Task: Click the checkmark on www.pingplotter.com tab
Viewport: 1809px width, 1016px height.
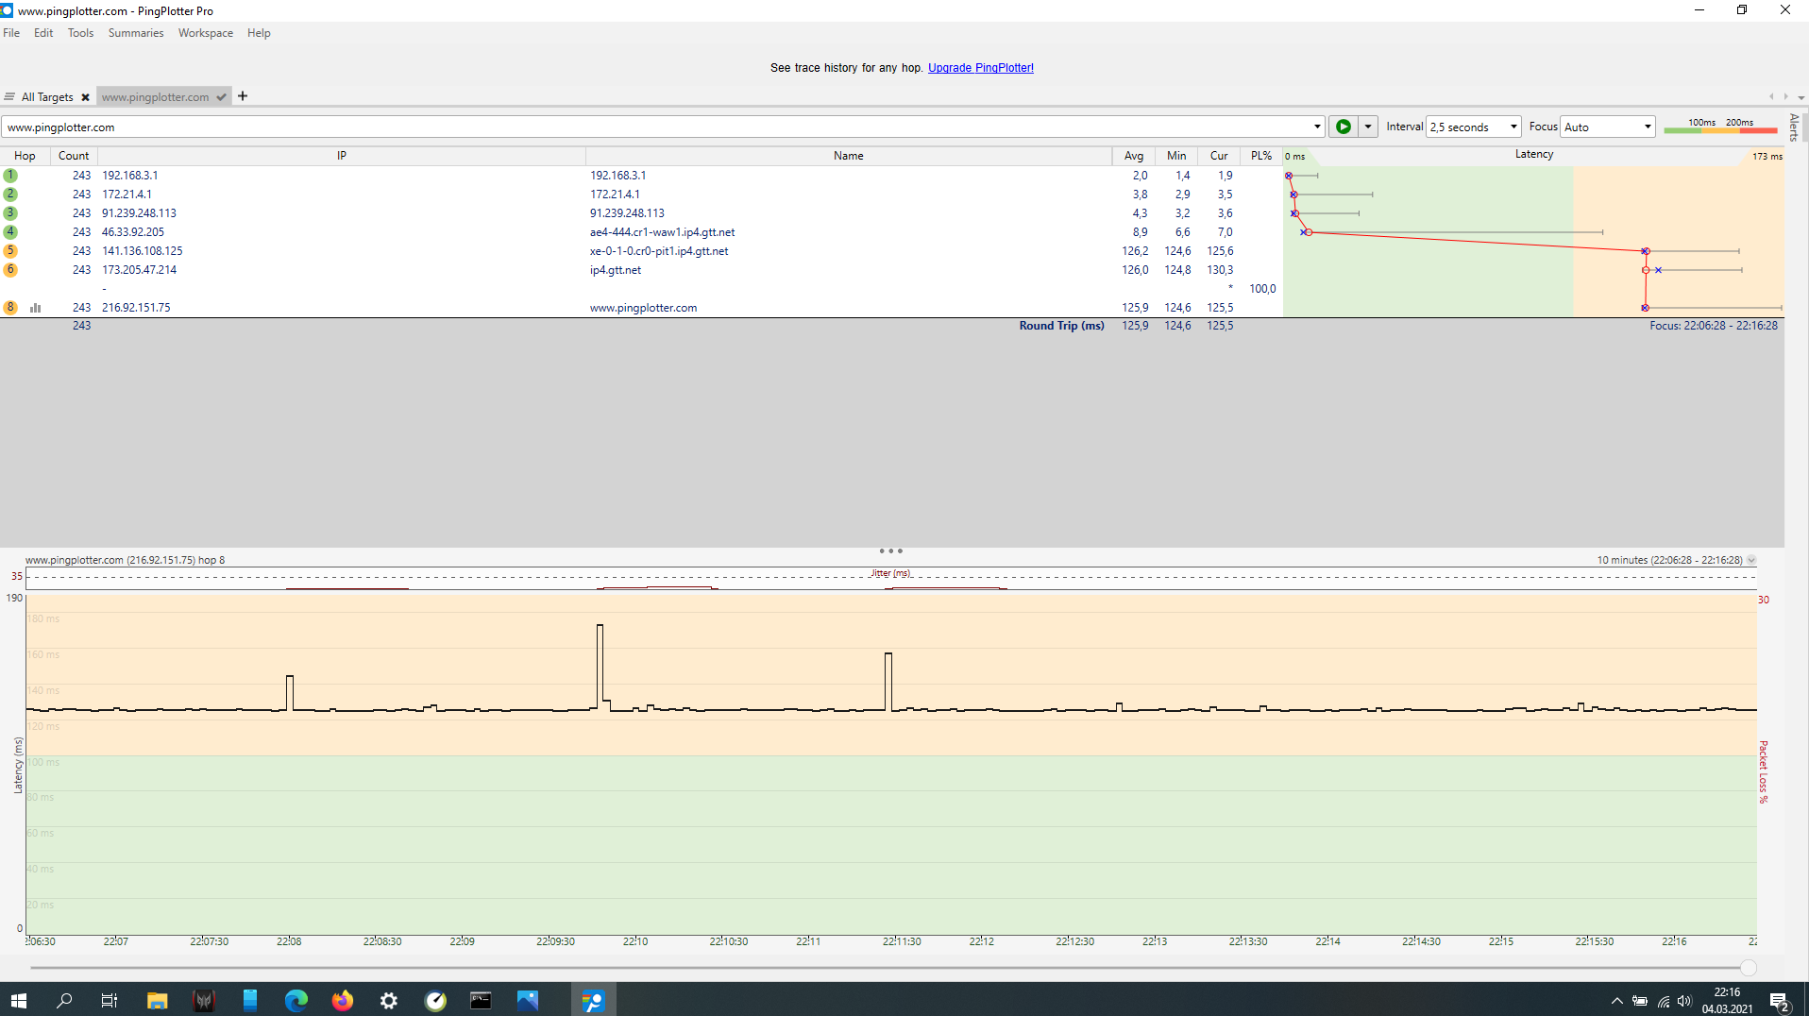Action: click(221, 97)
